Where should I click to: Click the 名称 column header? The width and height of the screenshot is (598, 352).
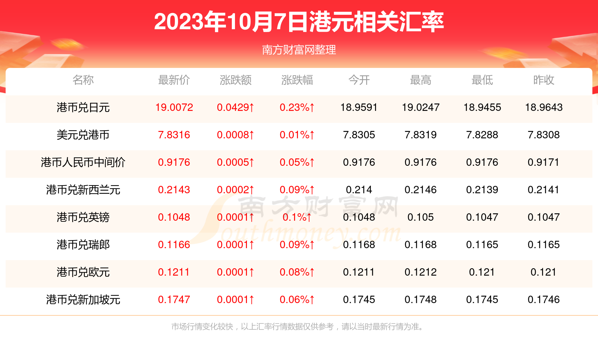point(83,80)
